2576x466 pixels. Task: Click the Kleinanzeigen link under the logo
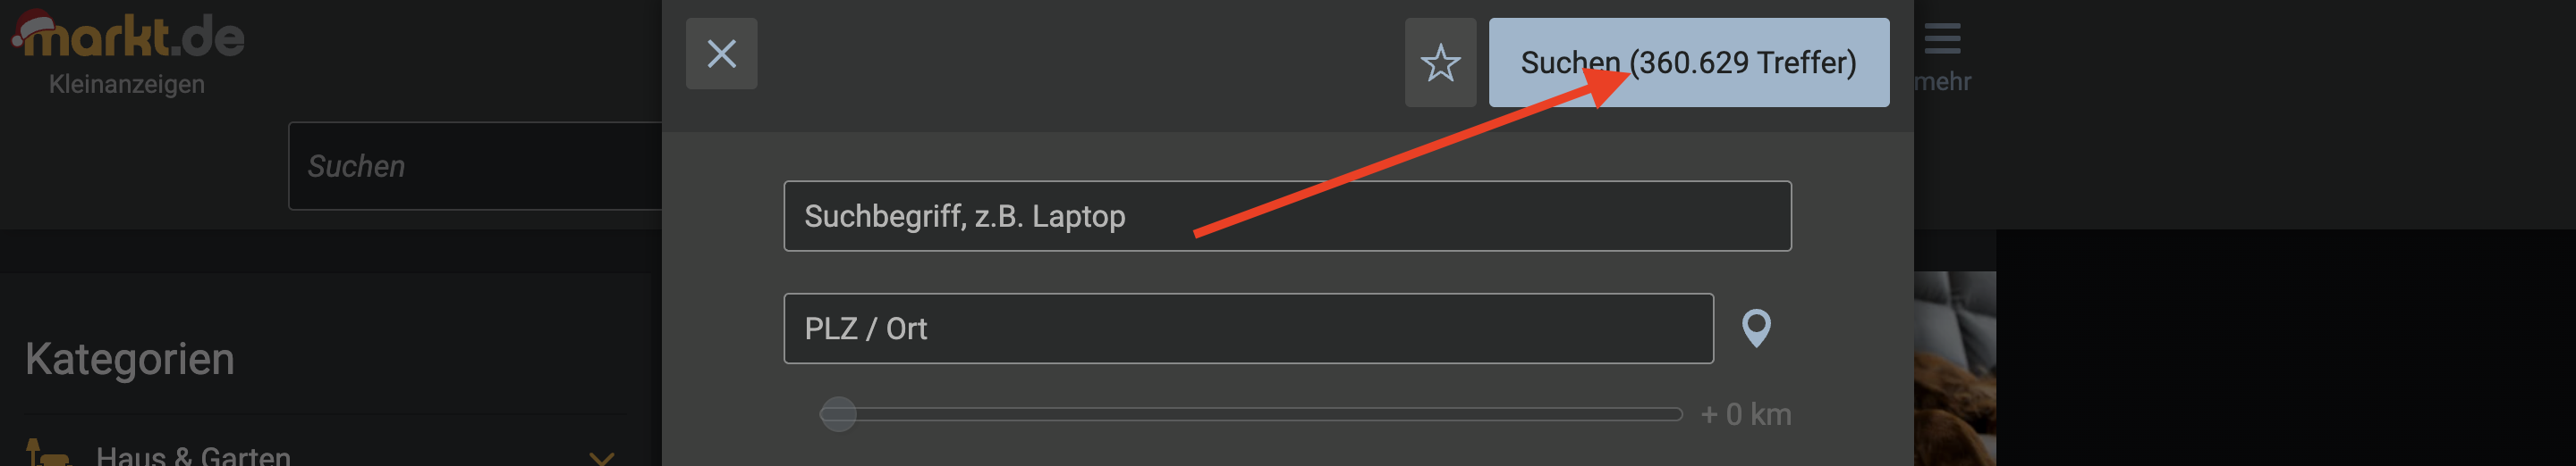[127, 85]
